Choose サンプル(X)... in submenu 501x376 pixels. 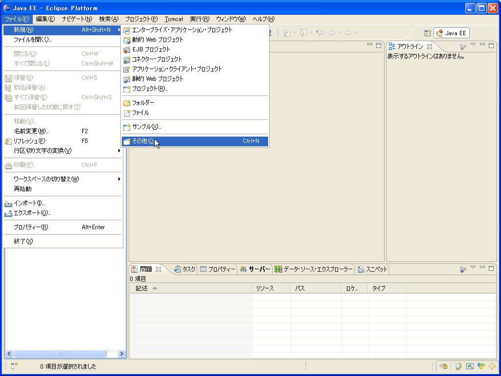click(x=195, y=127)
